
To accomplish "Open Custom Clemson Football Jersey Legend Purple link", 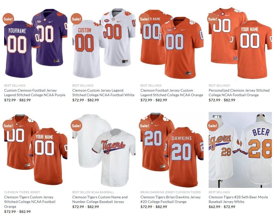I will (35, 93).
